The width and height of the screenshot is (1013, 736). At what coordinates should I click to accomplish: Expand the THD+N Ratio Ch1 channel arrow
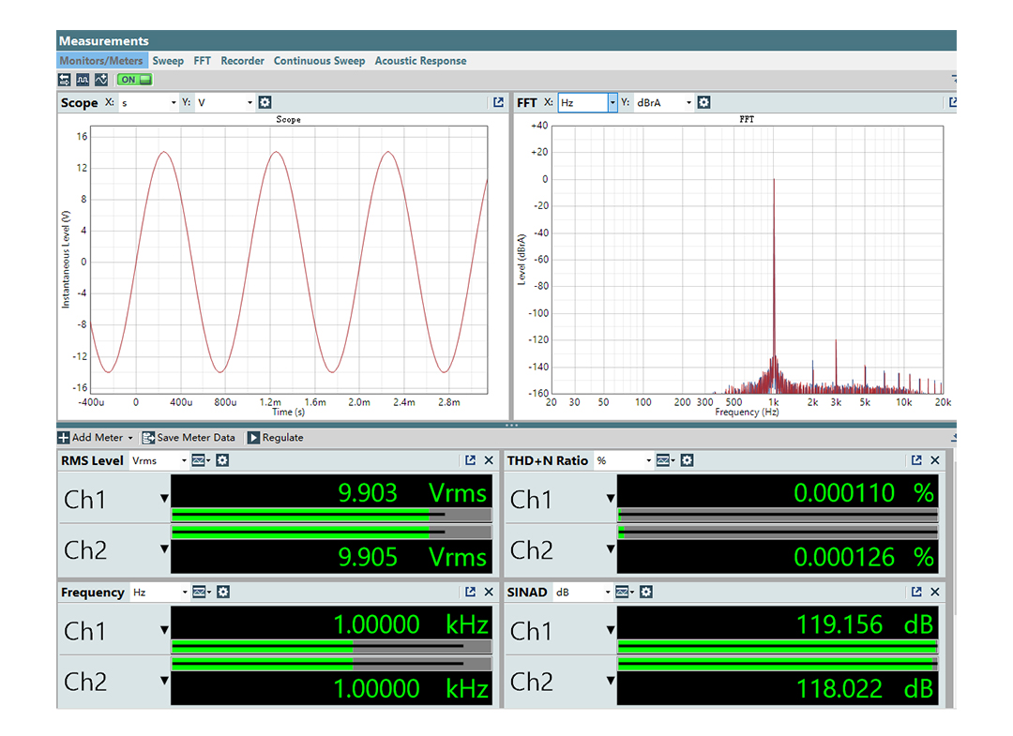[611, 500]
